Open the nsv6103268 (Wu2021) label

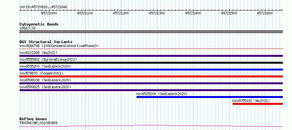38,53
